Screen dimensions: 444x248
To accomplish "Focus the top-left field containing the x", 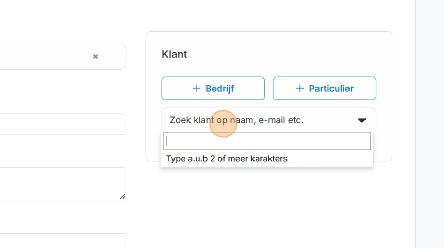I will pyautogui.click(x=46, y=57).
